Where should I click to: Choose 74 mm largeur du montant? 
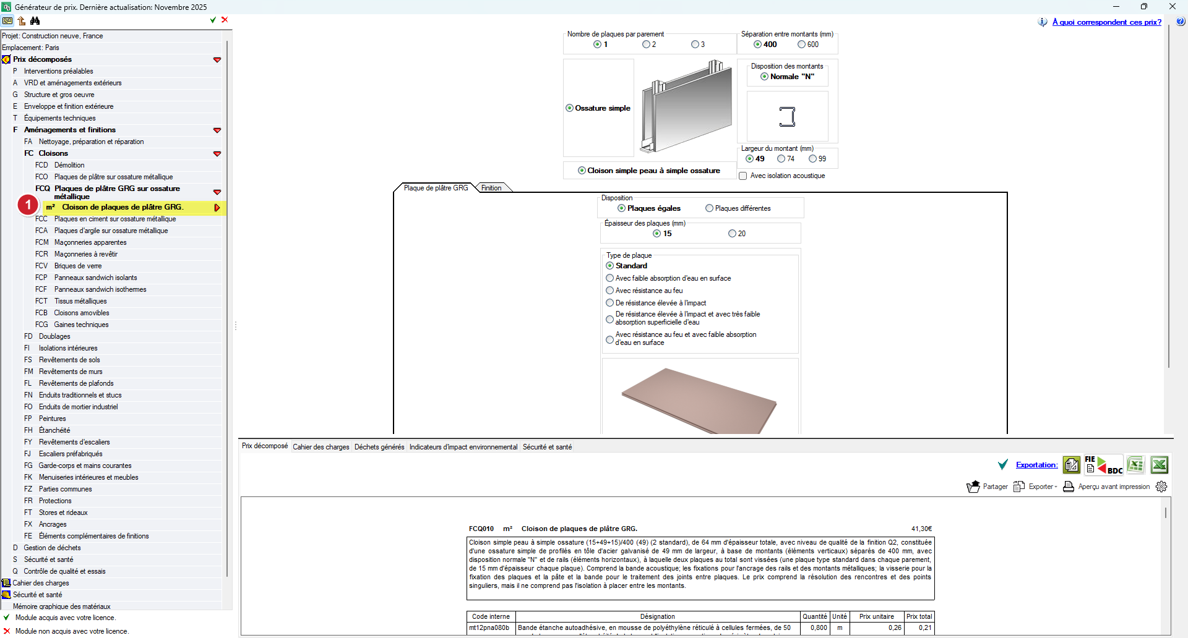point(781,159)
